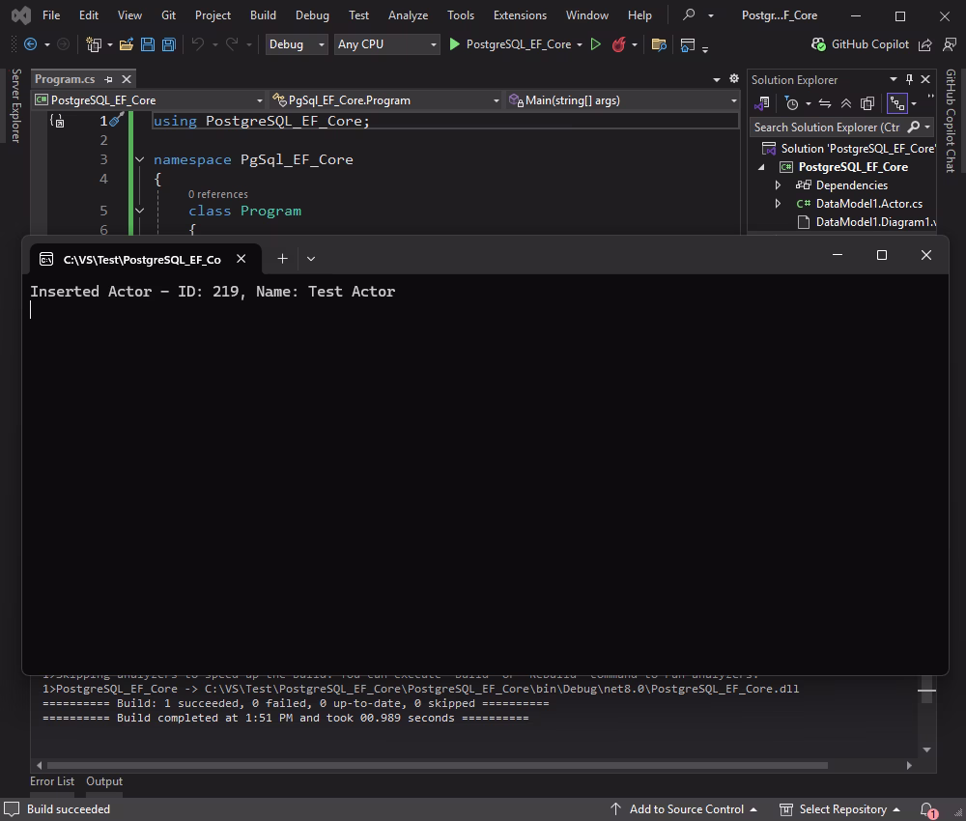The height and width of the screenshot is (821, 966).
Task: Click Add to Source Control
Action: tap(689, 808)
